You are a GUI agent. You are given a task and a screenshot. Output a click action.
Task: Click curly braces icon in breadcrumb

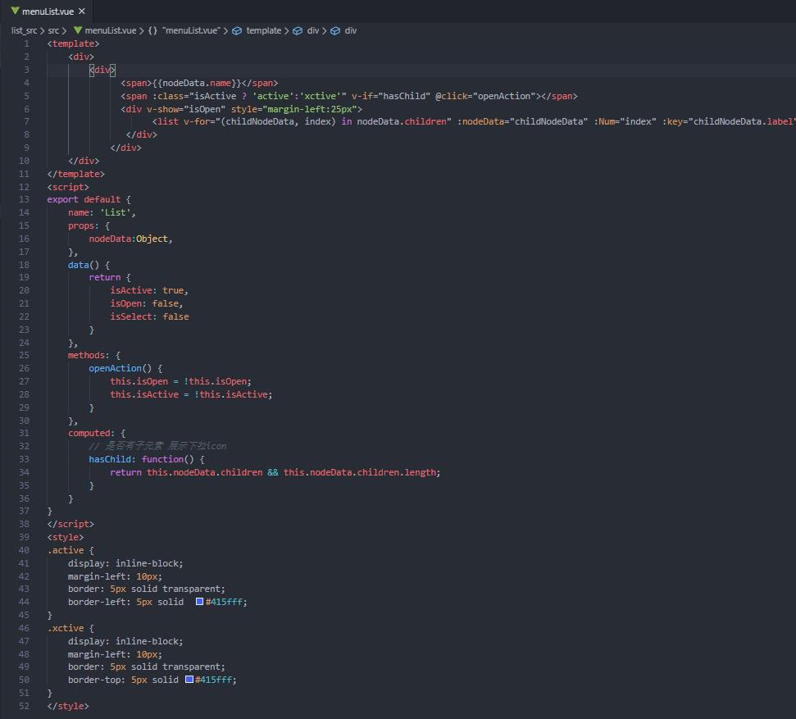coord(152,30)
